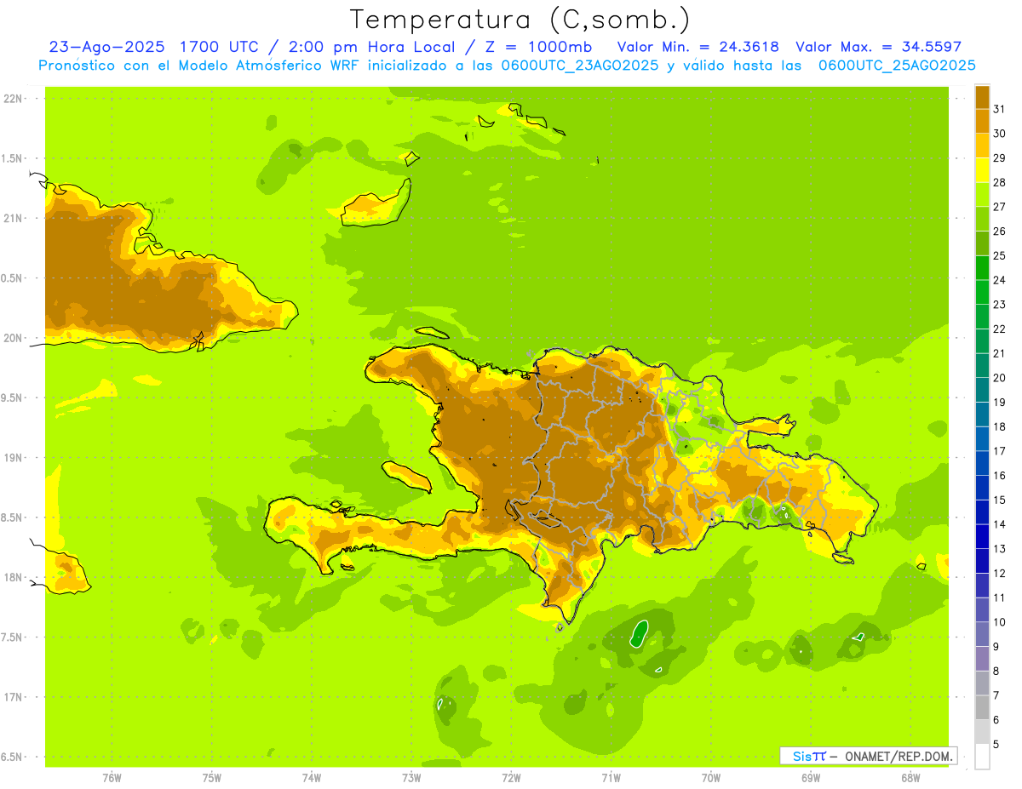Viewport: 1022px width, 789px height.
Task: Pick the purple legend swatch between 9 and 10
Action: (x=982, y=633)
